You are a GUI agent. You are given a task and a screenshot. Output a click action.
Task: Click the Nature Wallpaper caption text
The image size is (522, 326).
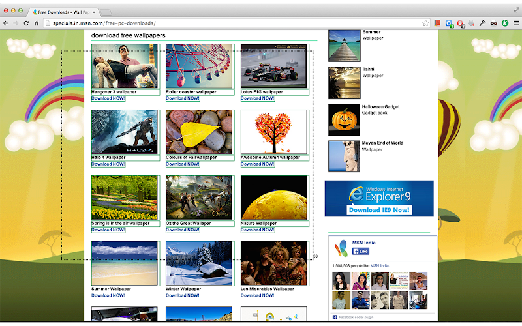(258, 223)
